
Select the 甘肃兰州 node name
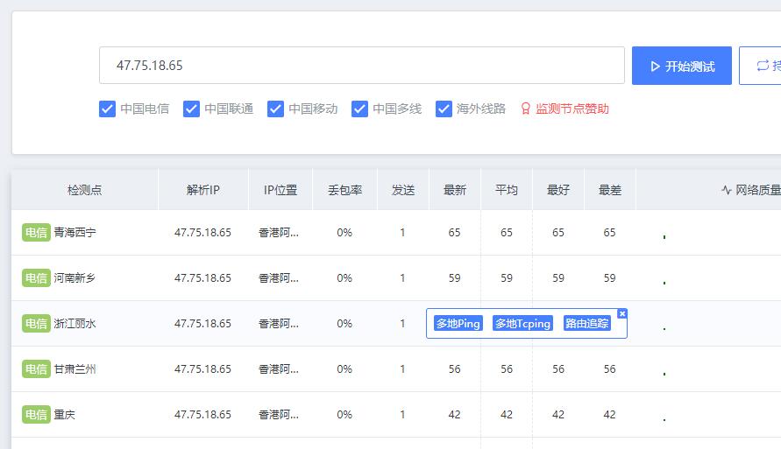point(75,369)
